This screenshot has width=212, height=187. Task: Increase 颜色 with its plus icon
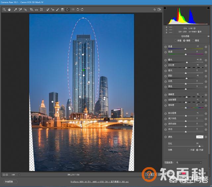[x=206, y=137]
